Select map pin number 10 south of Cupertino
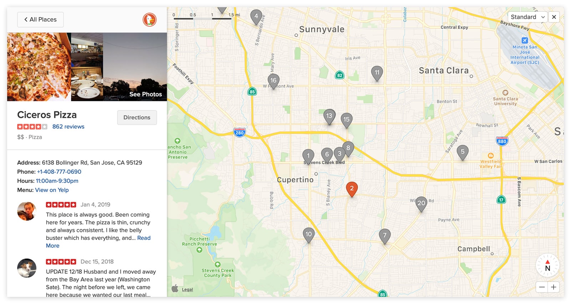This screenshot has height=304, width=571. point(308,234)
